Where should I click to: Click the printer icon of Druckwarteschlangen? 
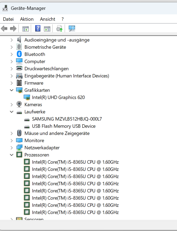coord(19,68)
